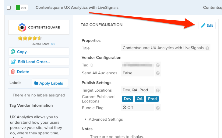Click the Properties heading
Image resolution: width=222 pixels, height=138 pixels.
91,41
